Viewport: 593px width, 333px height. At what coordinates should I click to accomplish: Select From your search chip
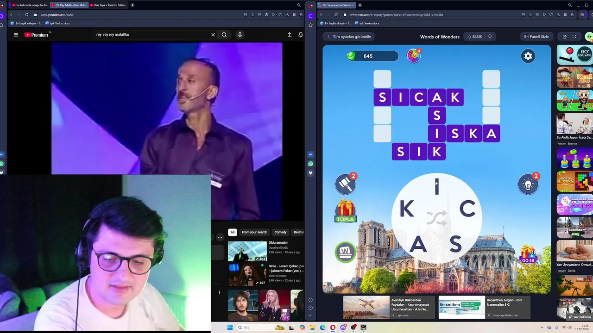[254, 232]
